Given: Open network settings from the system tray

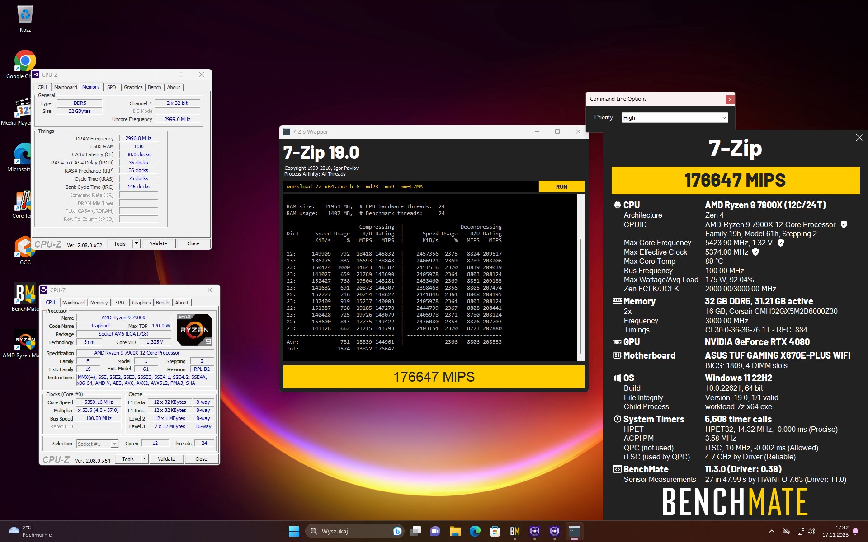Looking at the screenshot, I should pos(800,531).
